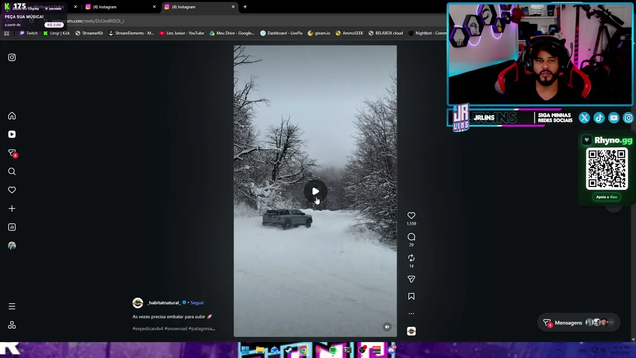Play the paused reel video
Screen dimensions: 636x358
[x=316, y=191]
